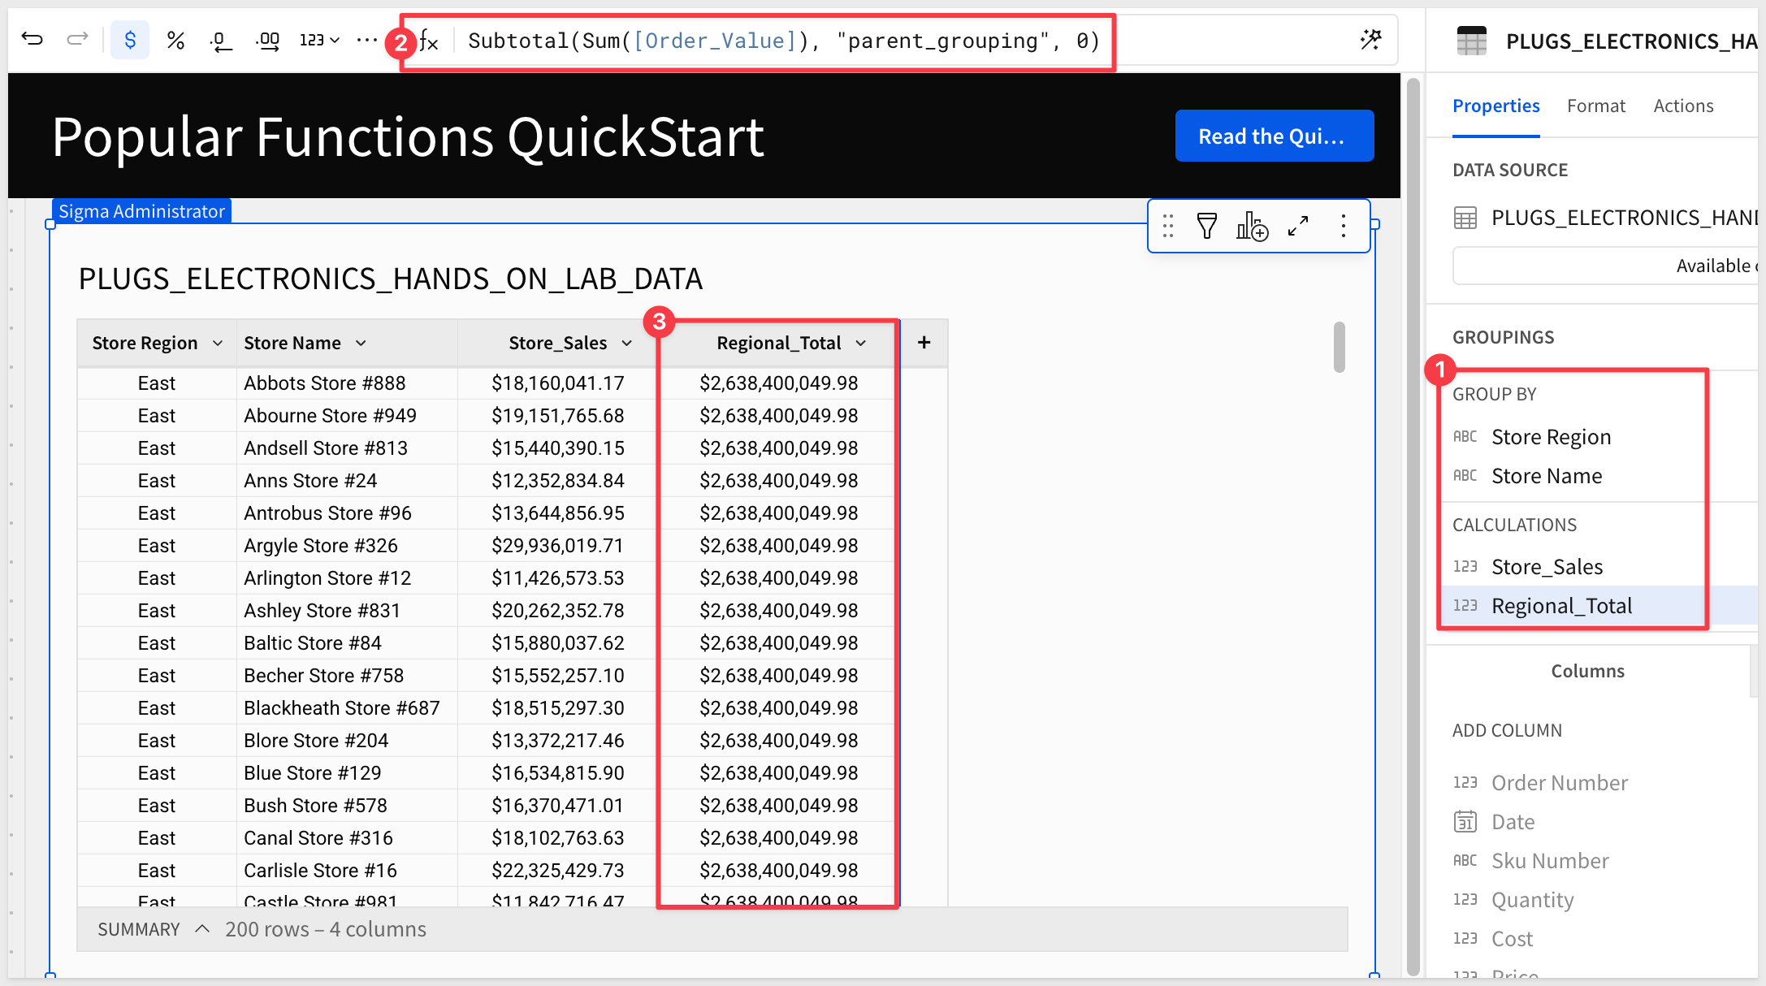Open Store Region column dropdown arrow
Image resolution: width=1766 pixels, height=986 pixels.
218,344
